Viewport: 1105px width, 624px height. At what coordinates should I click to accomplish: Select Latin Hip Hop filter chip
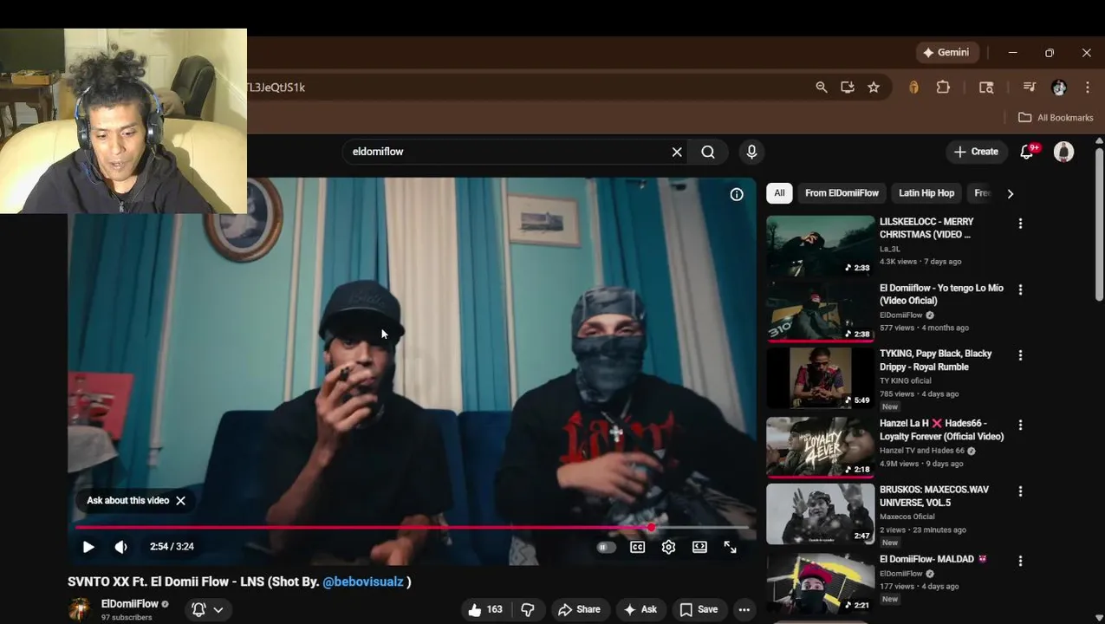click(x=926, y=193)
